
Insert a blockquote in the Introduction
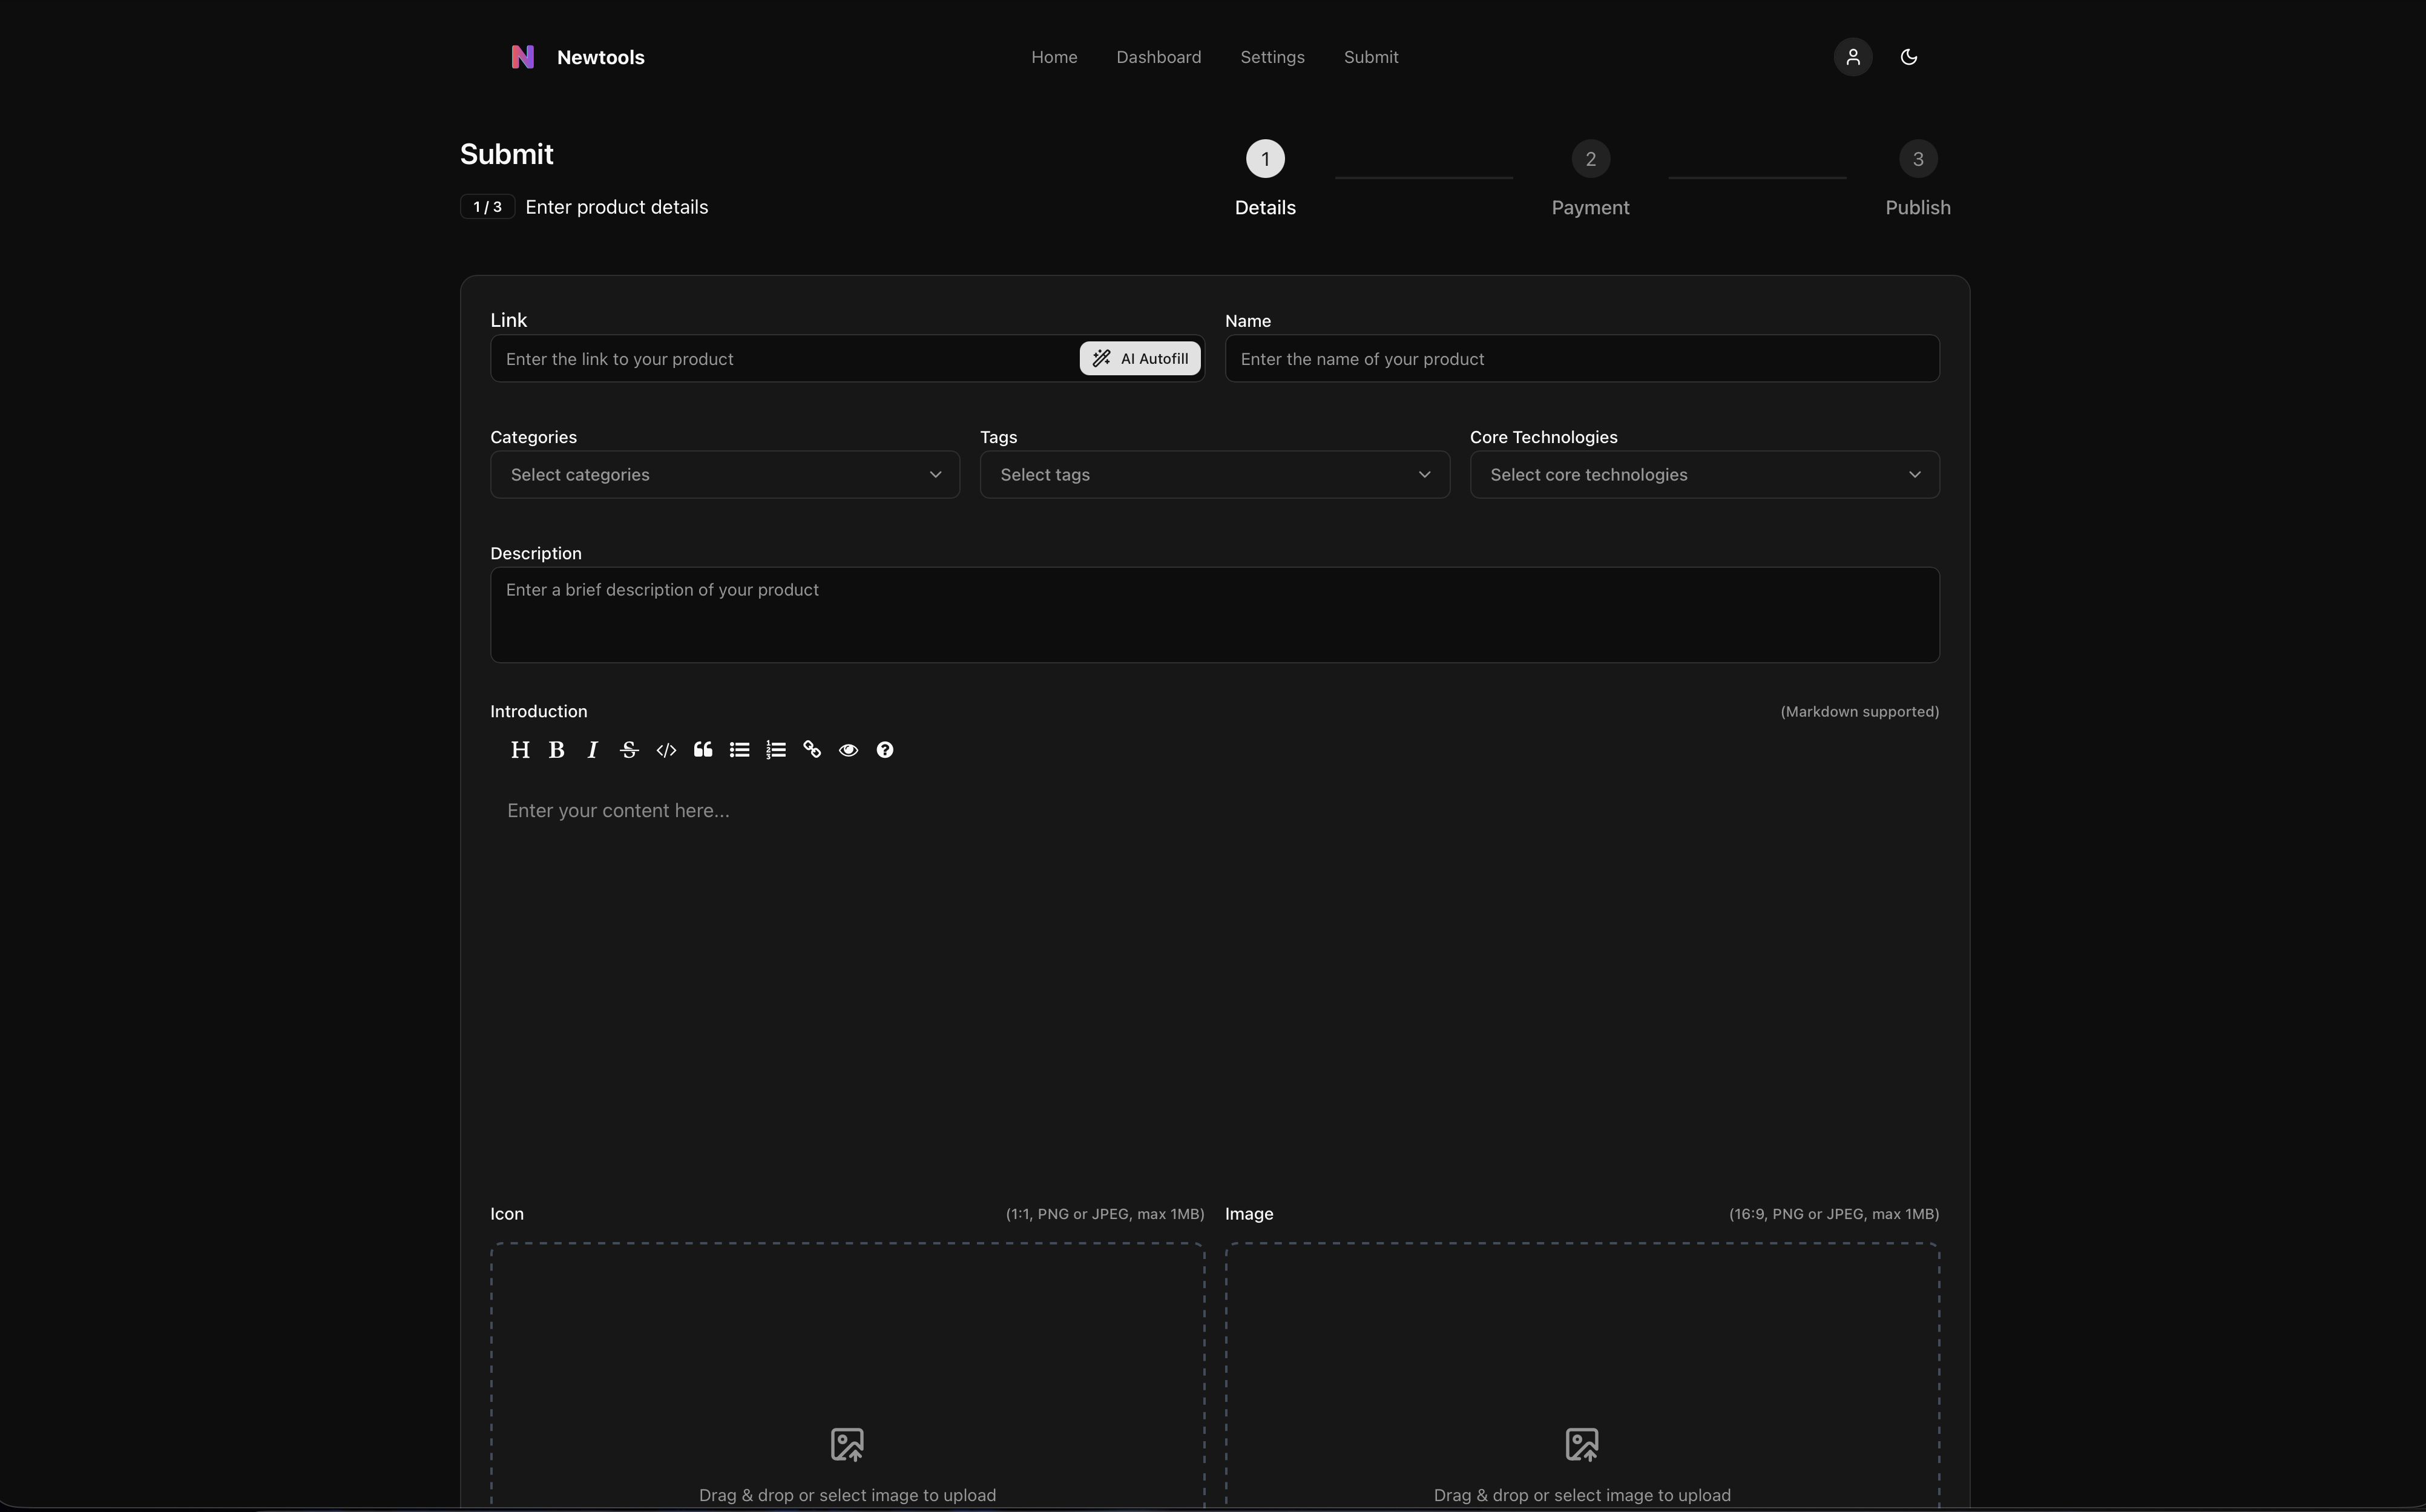coord(703,749)
